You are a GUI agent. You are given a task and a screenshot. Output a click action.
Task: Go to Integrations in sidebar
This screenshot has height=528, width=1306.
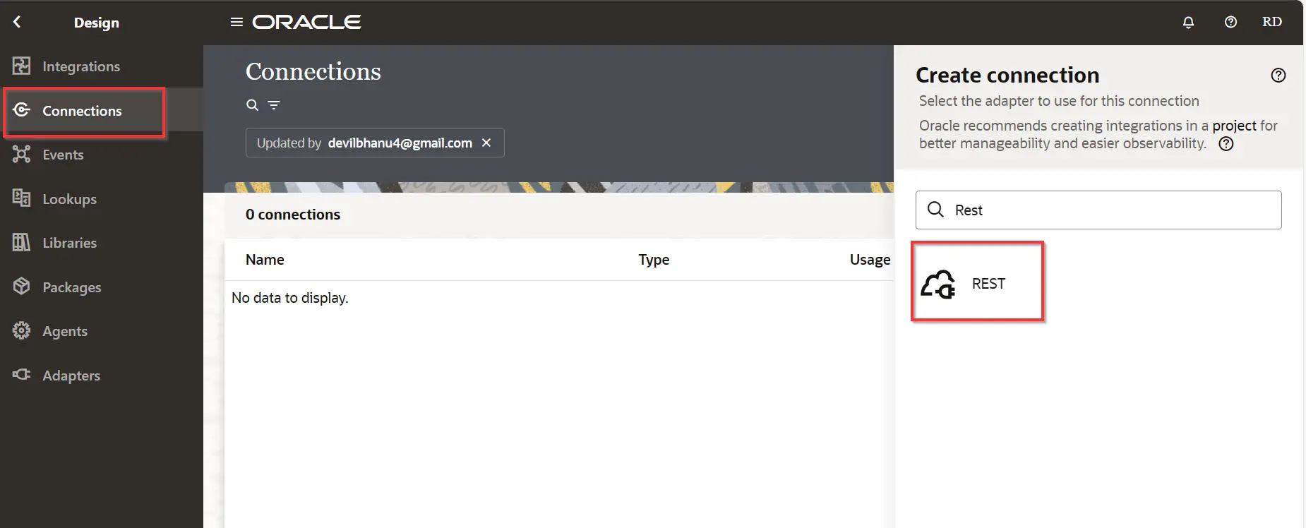[x=80, y=66]
